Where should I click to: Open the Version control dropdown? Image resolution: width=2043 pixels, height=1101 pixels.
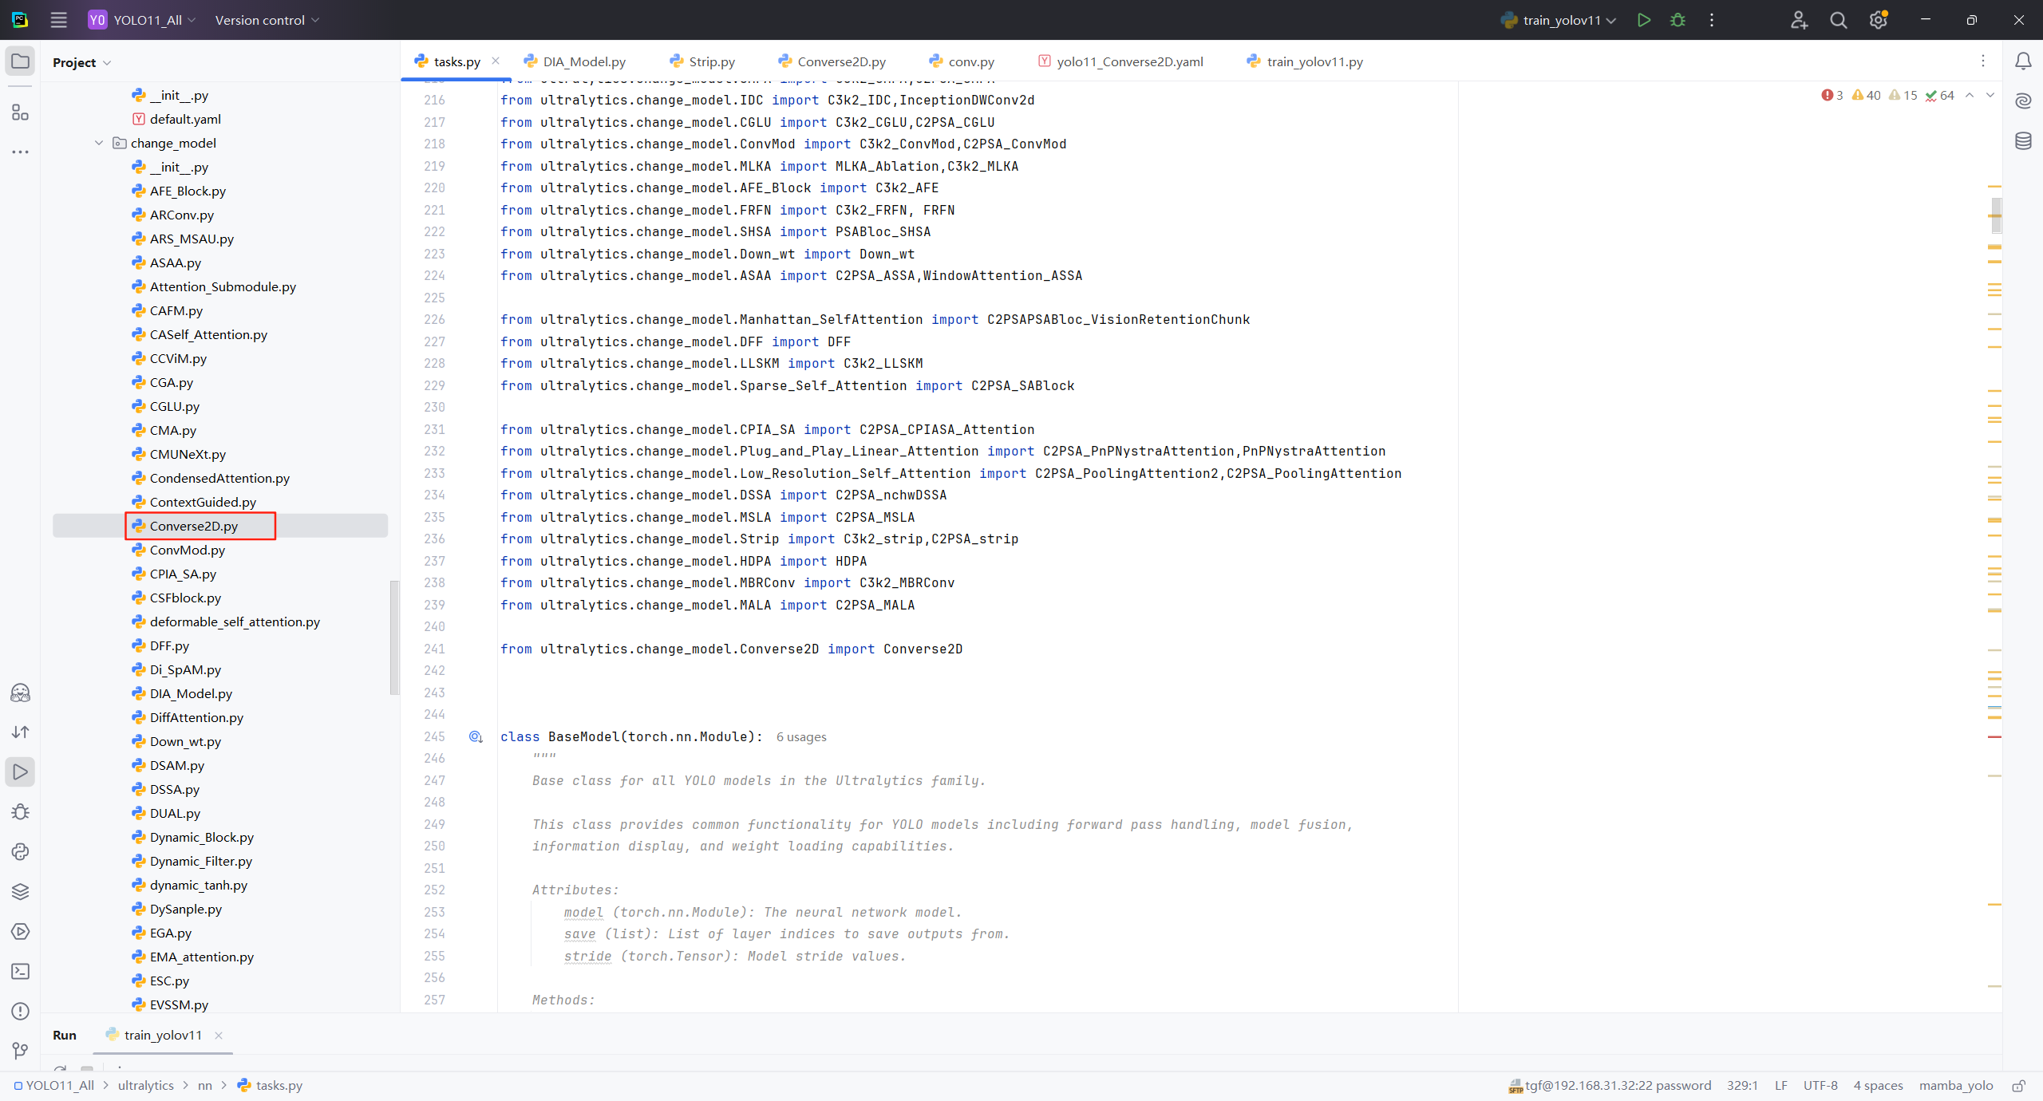[267, 20]
